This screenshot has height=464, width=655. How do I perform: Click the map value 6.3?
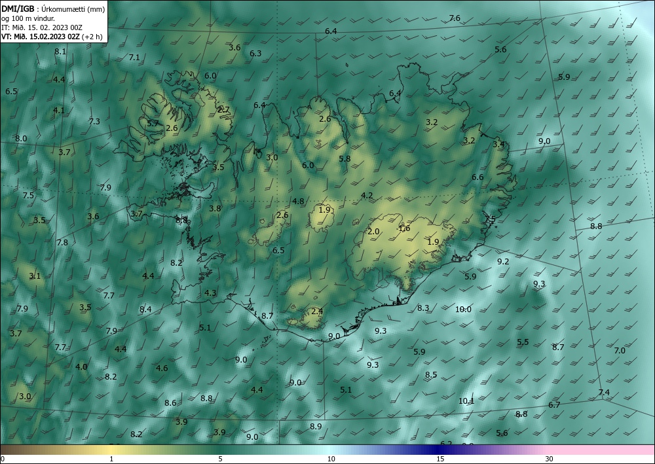(255, 54)
